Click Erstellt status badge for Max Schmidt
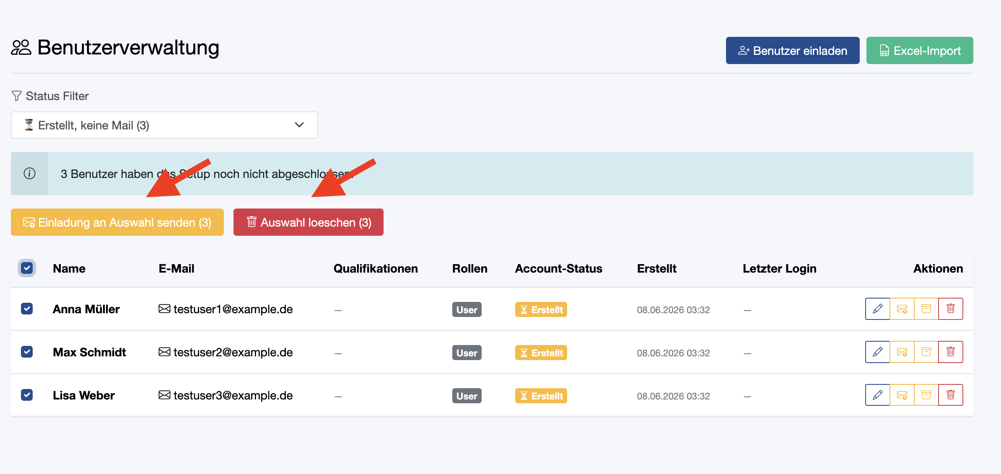 click(x=541, y=353)
